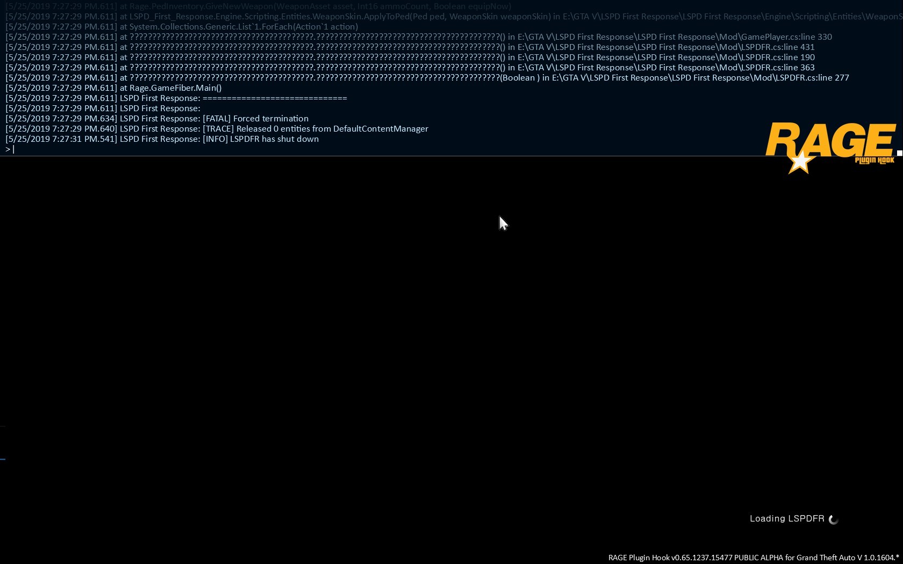The image size is (903, 564).
Task: Select the "Rage.PedInventory.GiveNewWeapon" log line
Action: click(259, 6)
